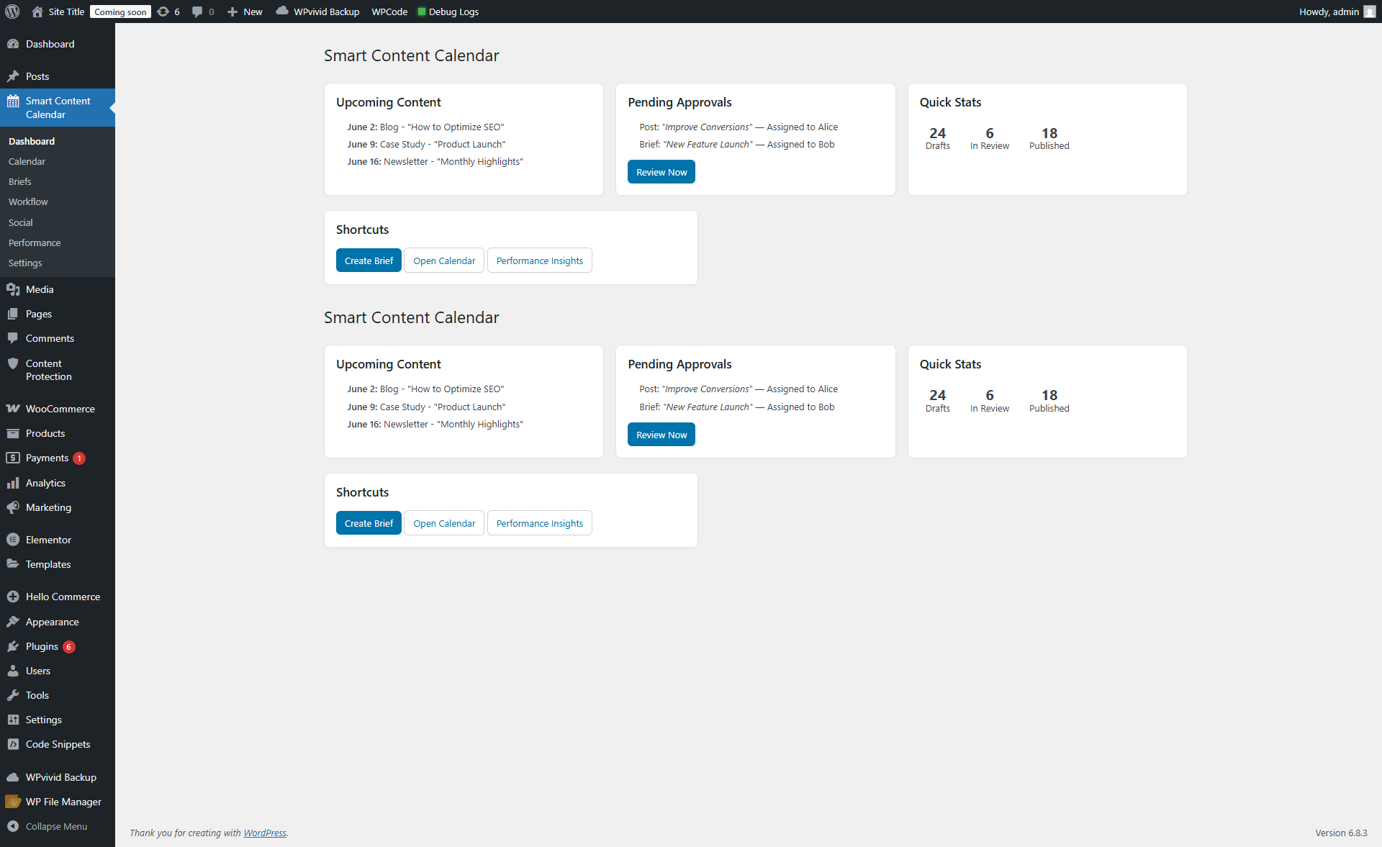Expand the New content dropdown
Image resolution: width=1382 pixels, height=847 pixels.
click(245, 12)
